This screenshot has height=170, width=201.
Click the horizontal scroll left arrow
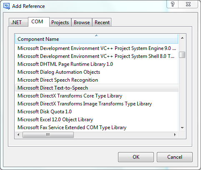coord(18,135)
